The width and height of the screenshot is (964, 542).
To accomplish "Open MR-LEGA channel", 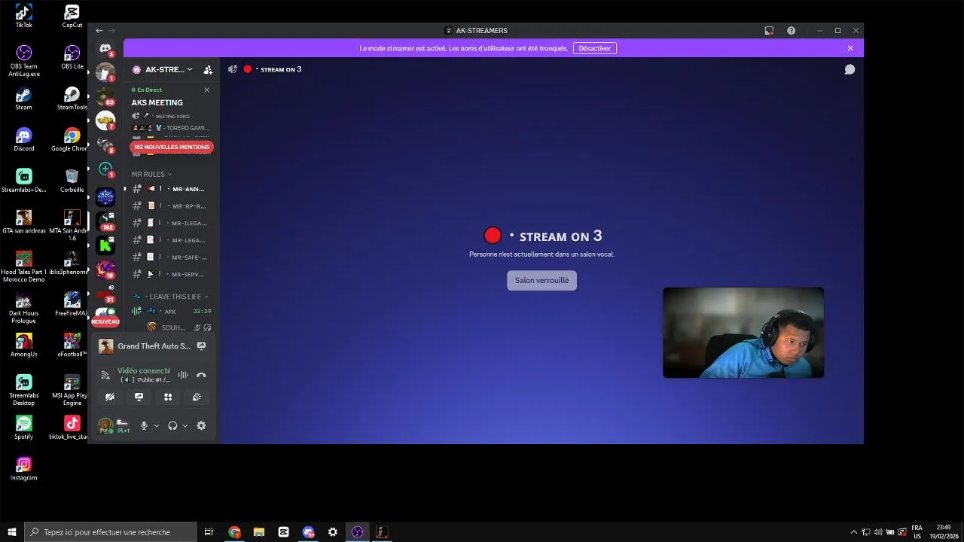I will pos(170,240).
